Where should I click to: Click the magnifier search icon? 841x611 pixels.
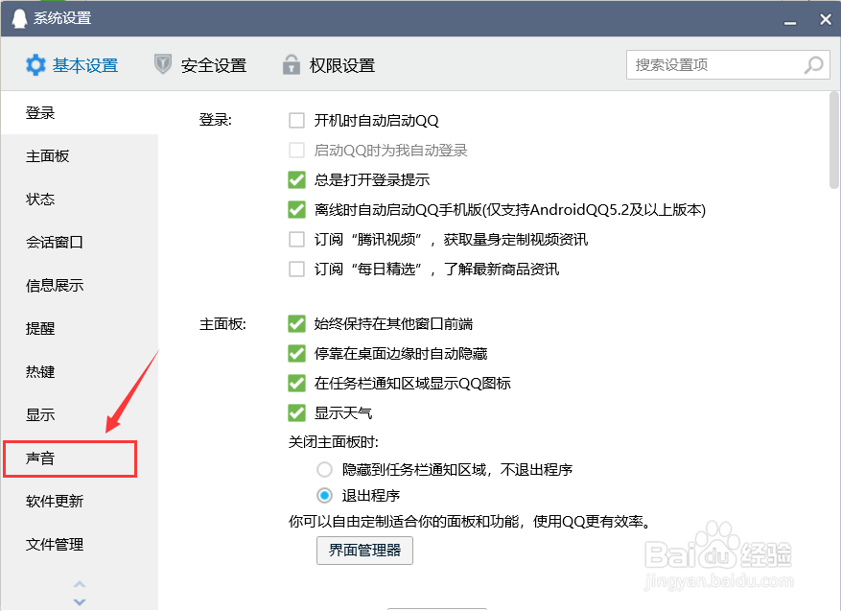[813, 65]
